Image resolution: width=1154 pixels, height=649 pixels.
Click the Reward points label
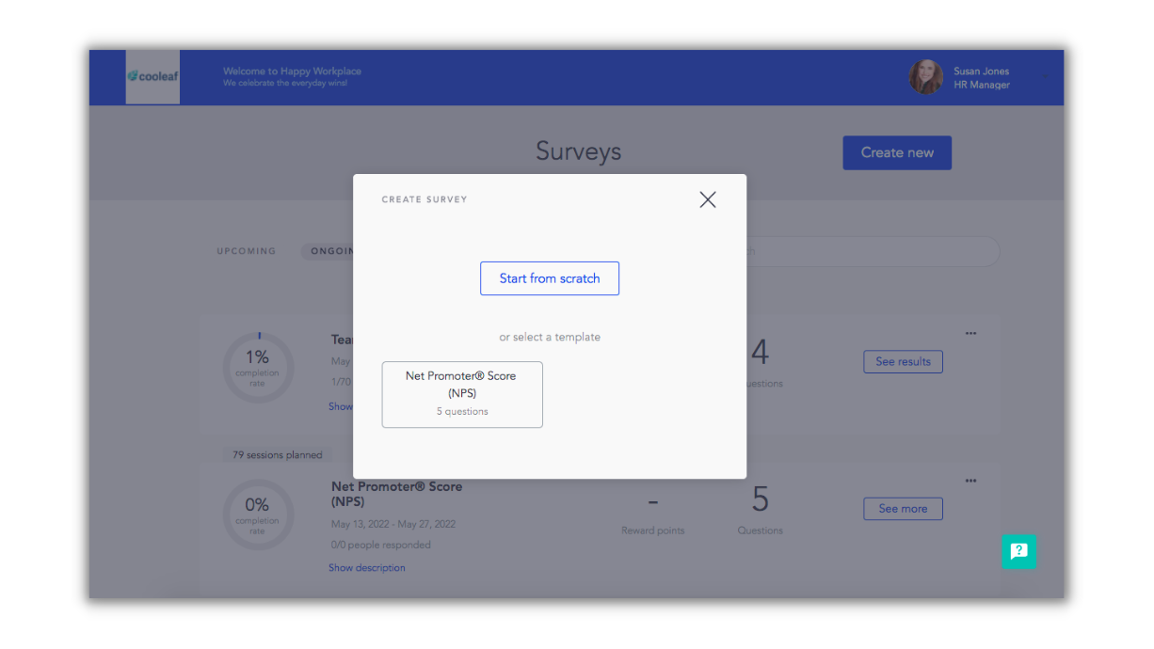click(x=653, y=530)
